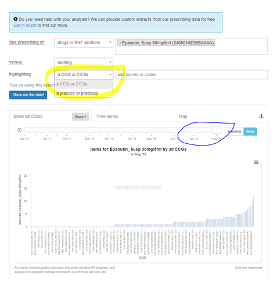Viewport: 277px width, 290px height.
Task: Choose 'a CCG or CCGs' list option
Action: (x=84, y=84)
